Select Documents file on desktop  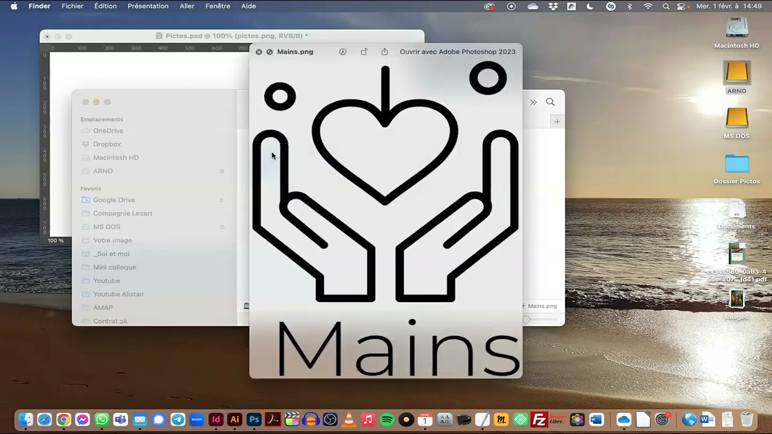tap(736, 210)
